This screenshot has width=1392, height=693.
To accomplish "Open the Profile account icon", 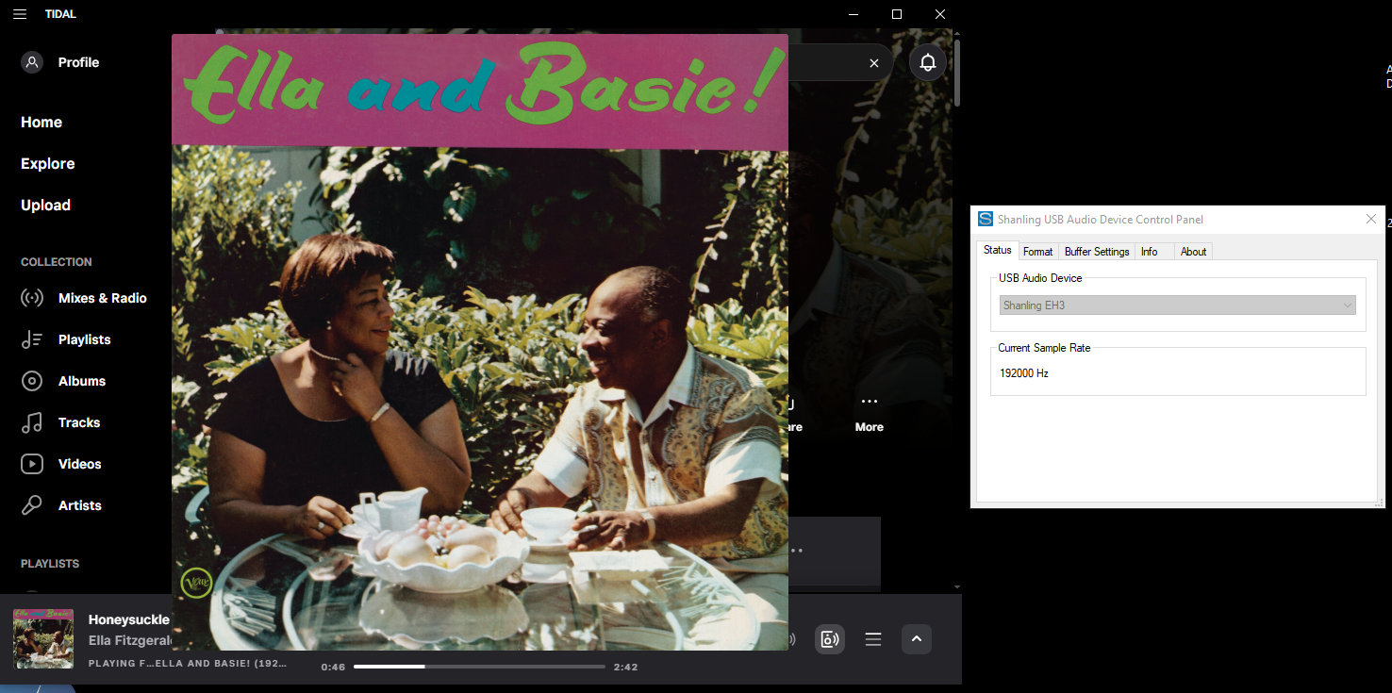I will point(31,61).
